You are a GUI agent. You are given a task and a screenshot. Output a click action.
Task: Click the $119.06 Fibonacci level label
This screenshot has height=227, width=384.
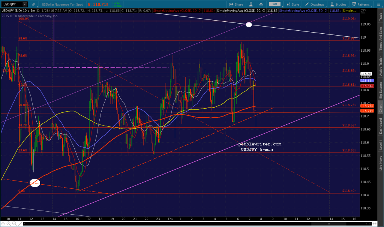click(x=349, y=19)
